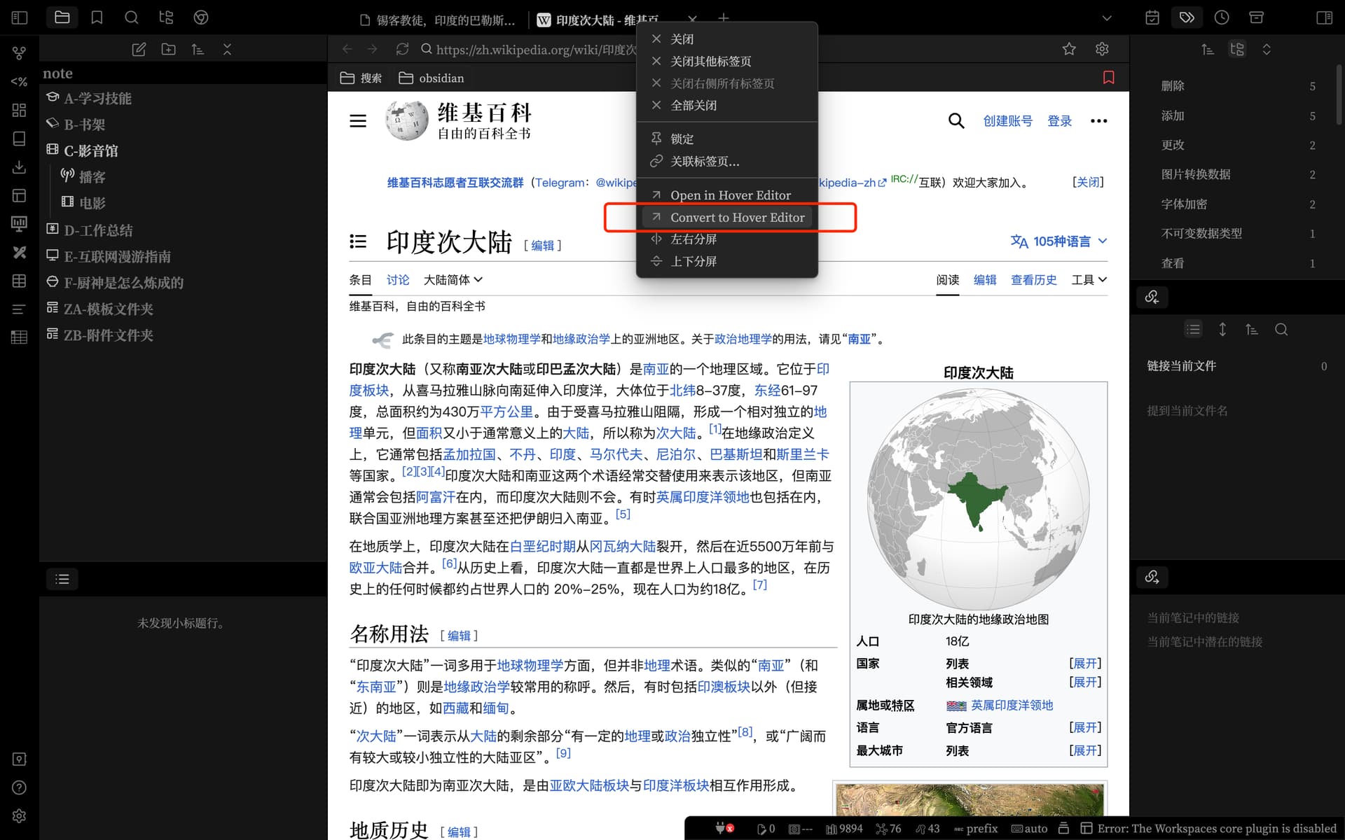Open tab list chevron in top bar
The width and height of the screenshot is (1345, 840).
tap(1107, 17)
